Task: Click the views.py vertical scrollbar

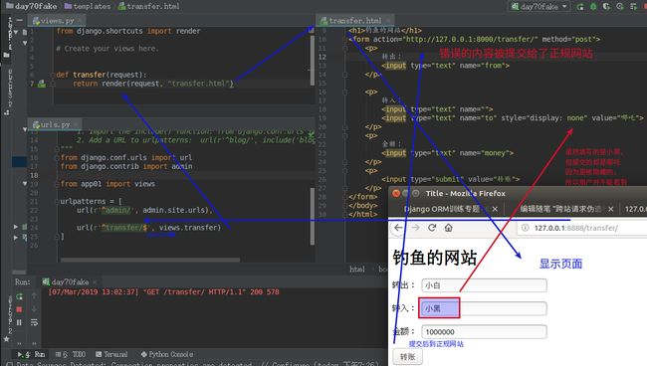Action: (313, 60)
